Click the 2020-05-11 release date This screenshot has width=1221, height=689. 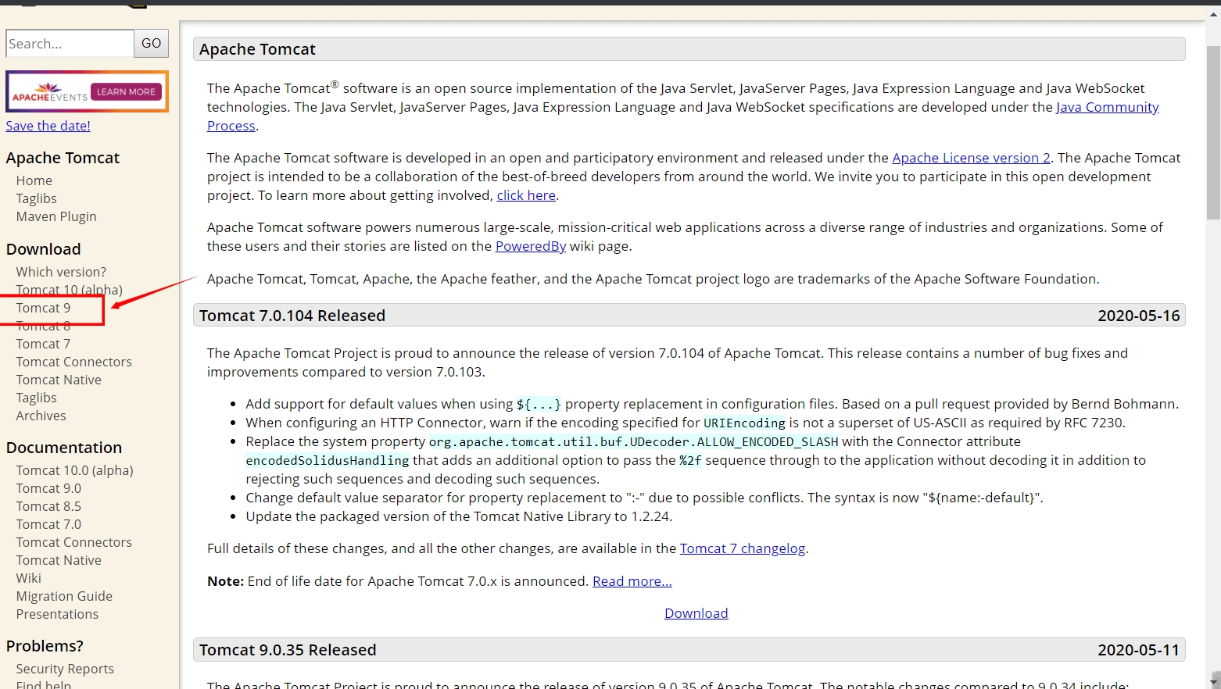tap(1138, 650)
